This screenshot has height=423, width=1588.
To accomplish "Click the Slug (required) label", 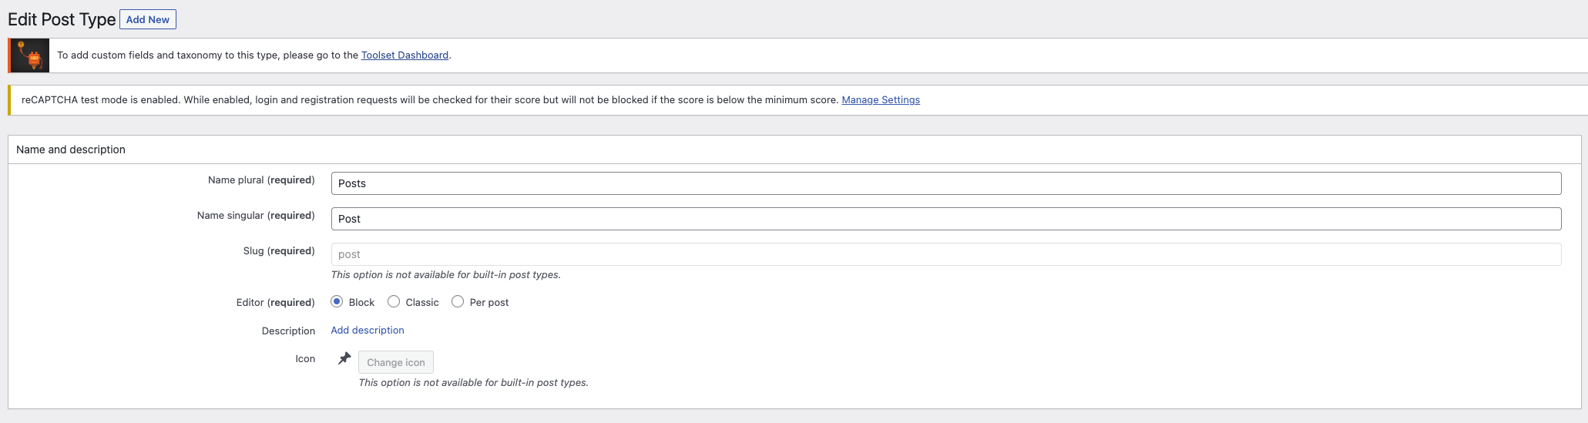I will click(x=279, y=251).
